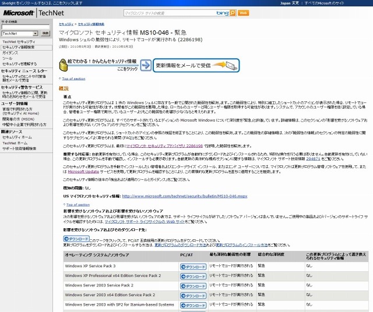Open the セキュリティ警告サービス notification link
The width and height of the screenshot is (373, 312).
pyautogui.click(x=24, y=94)
